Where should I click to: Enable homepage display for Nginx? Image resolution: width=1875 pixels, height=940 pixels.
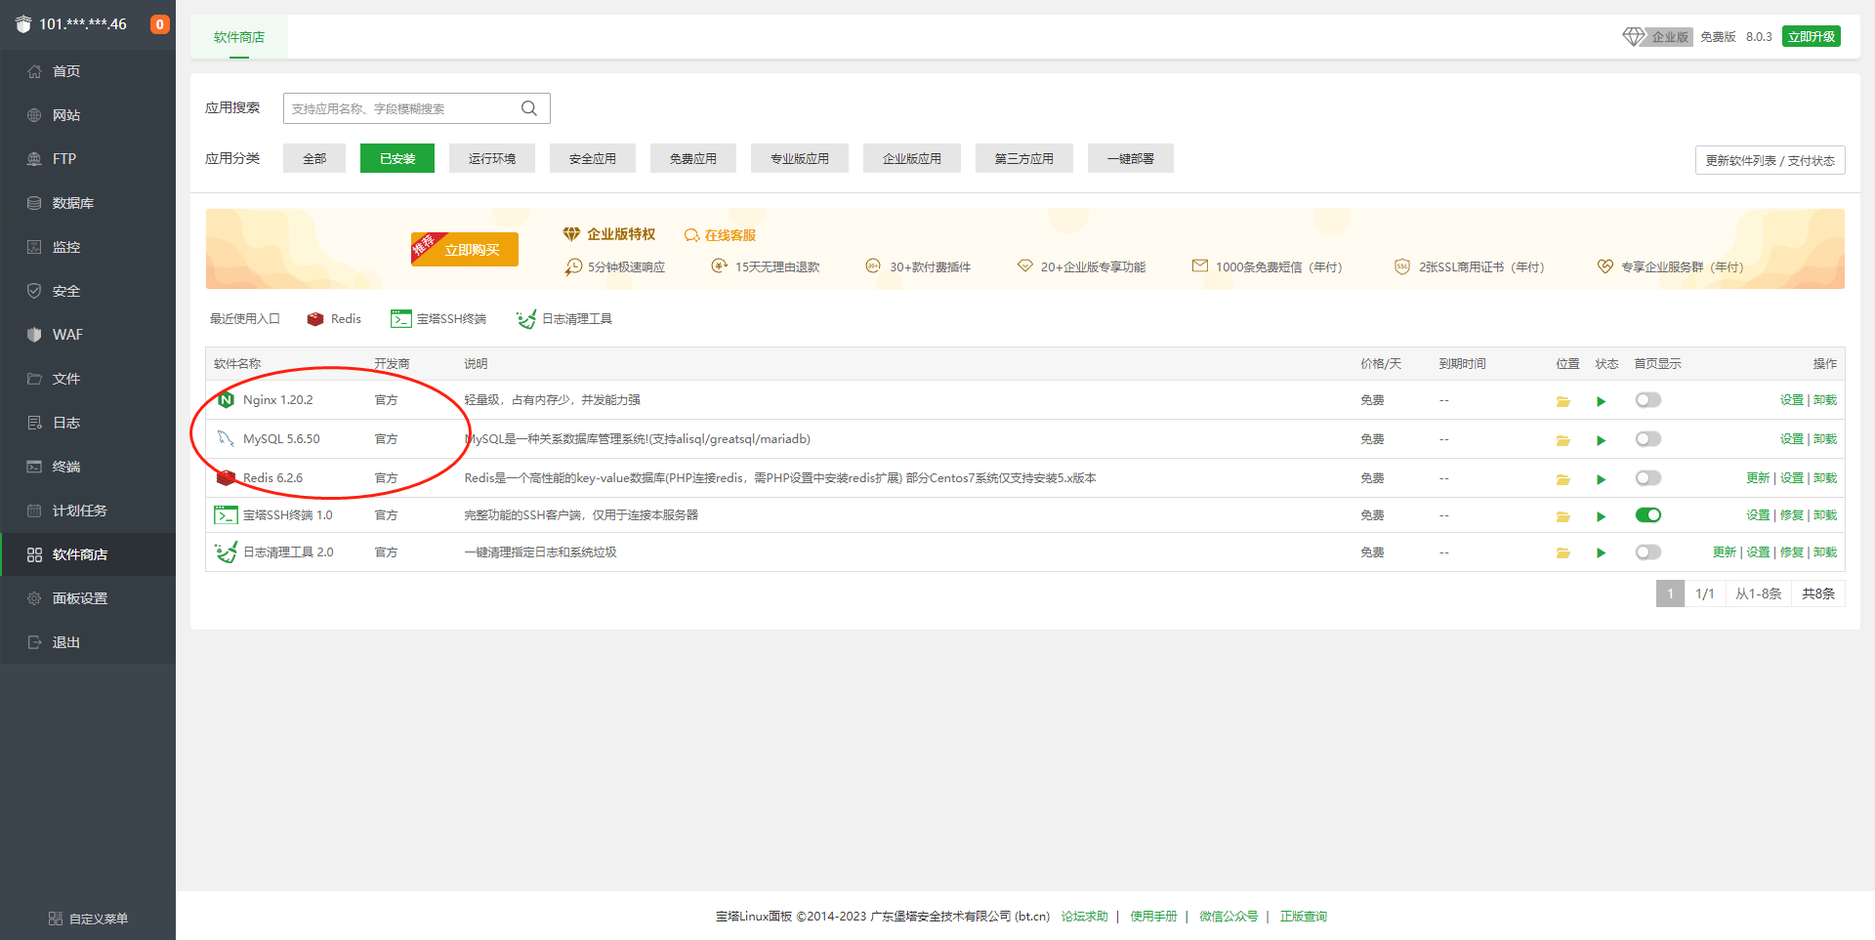point(1647,400)
